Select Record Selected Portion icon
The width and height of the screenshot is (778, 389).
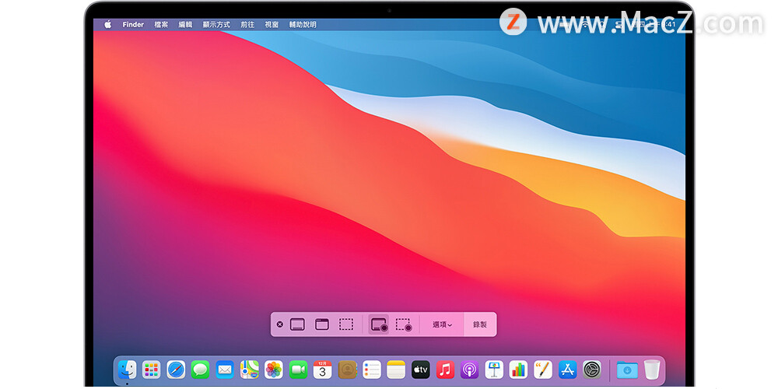coord(404,324)
